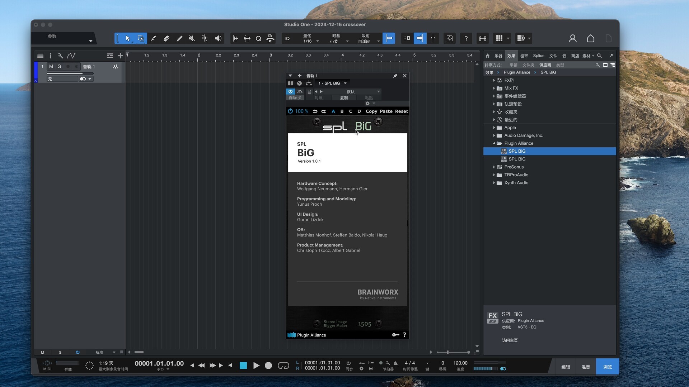The width and height of the screenshot is (689, 387).
Task: Select the Range tool
Action: click(x=141, y=38)
